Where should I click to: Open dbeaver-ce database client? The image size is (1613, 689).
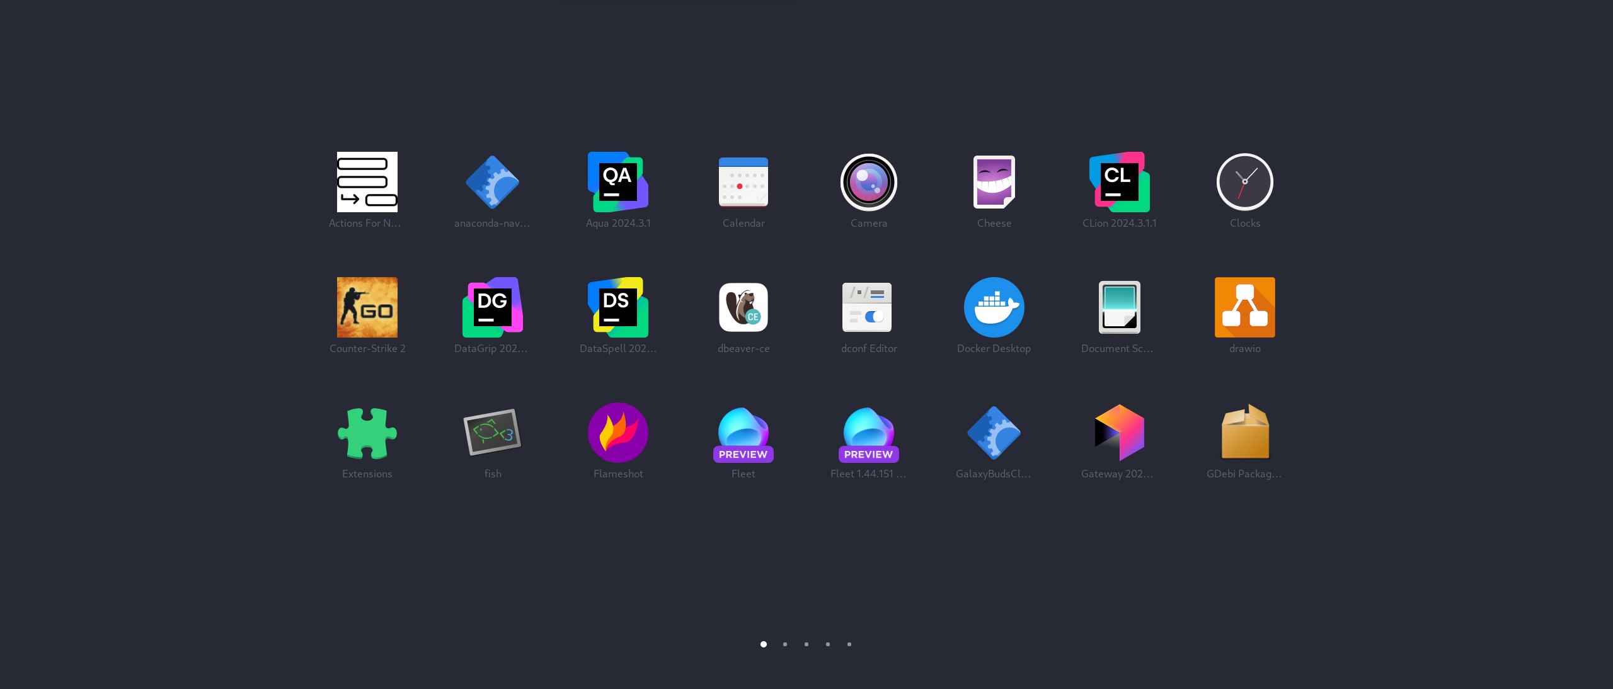(x=743, y=307)
